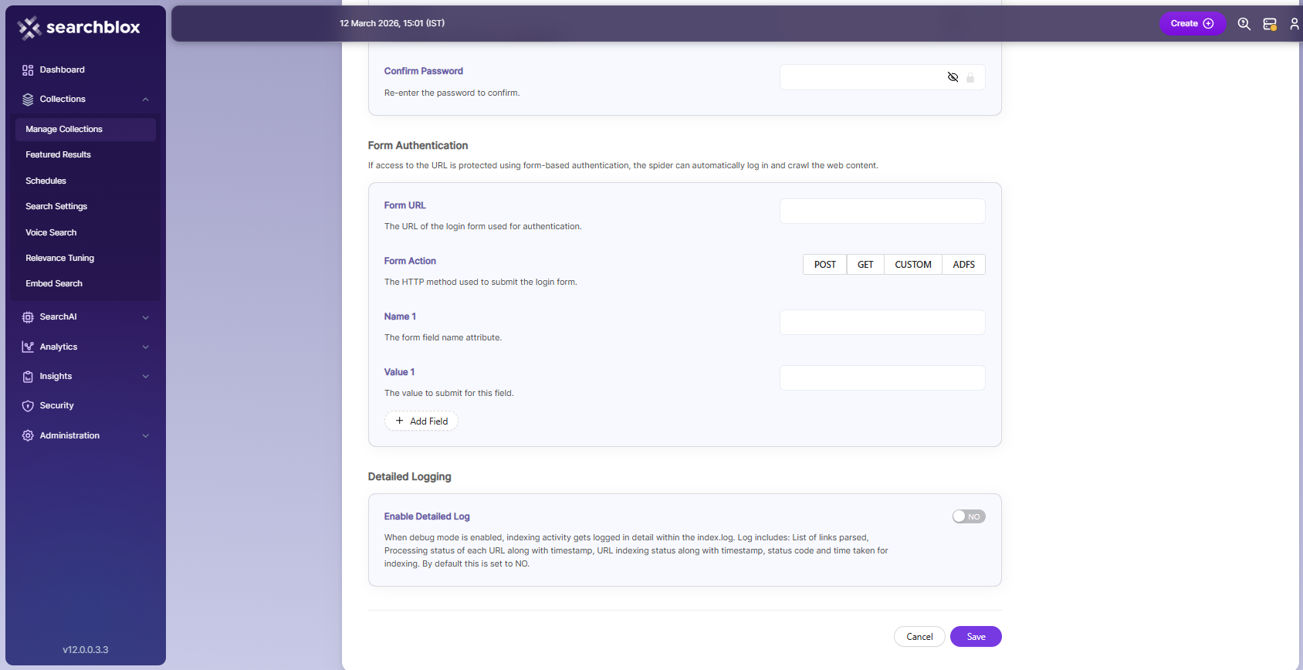Click the SearchAI chip icon

[x=28, y=317]
